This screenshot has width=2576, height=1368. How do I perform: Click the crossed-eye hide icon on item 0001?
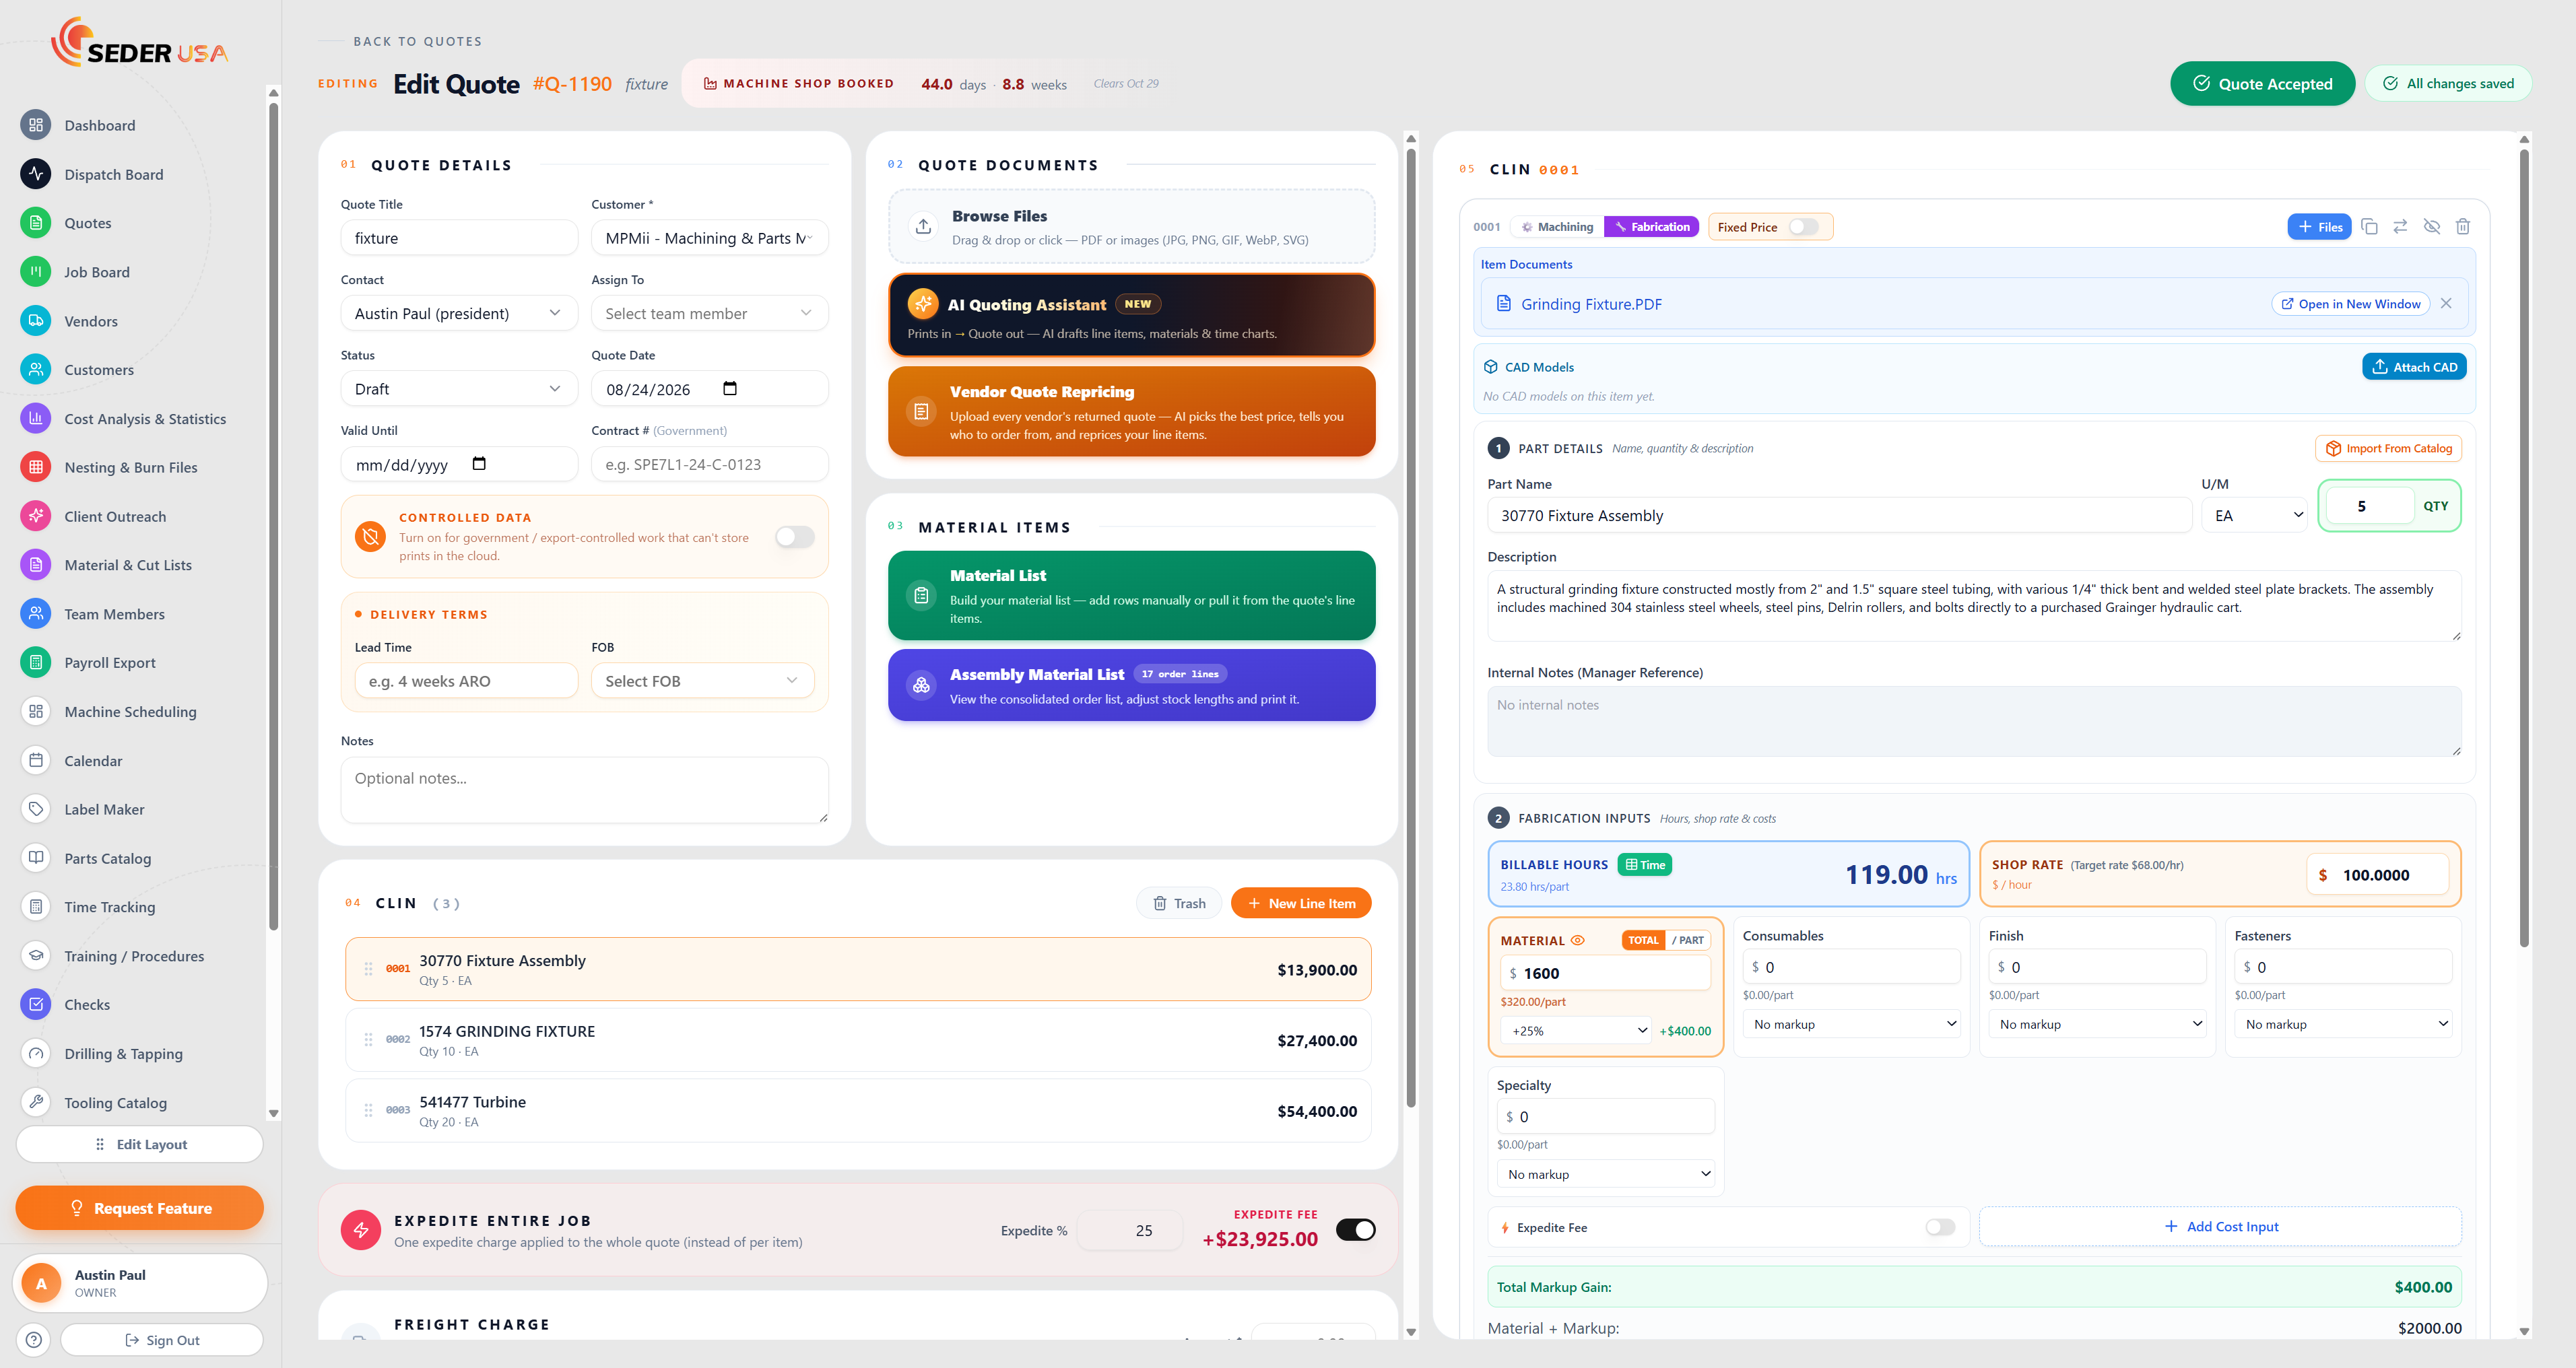tap(2432, 227)
